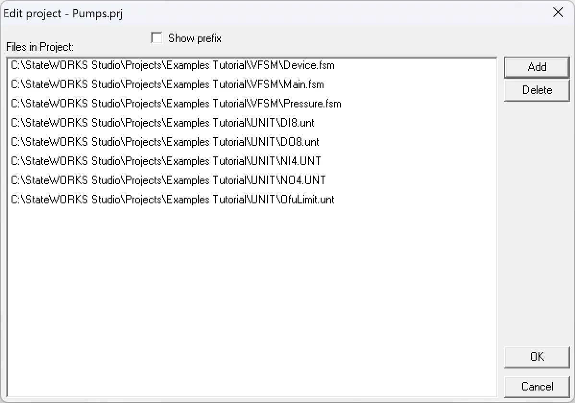575x403 pixels.
Task: Click the Edit project title bar
Action: [288, 13]
